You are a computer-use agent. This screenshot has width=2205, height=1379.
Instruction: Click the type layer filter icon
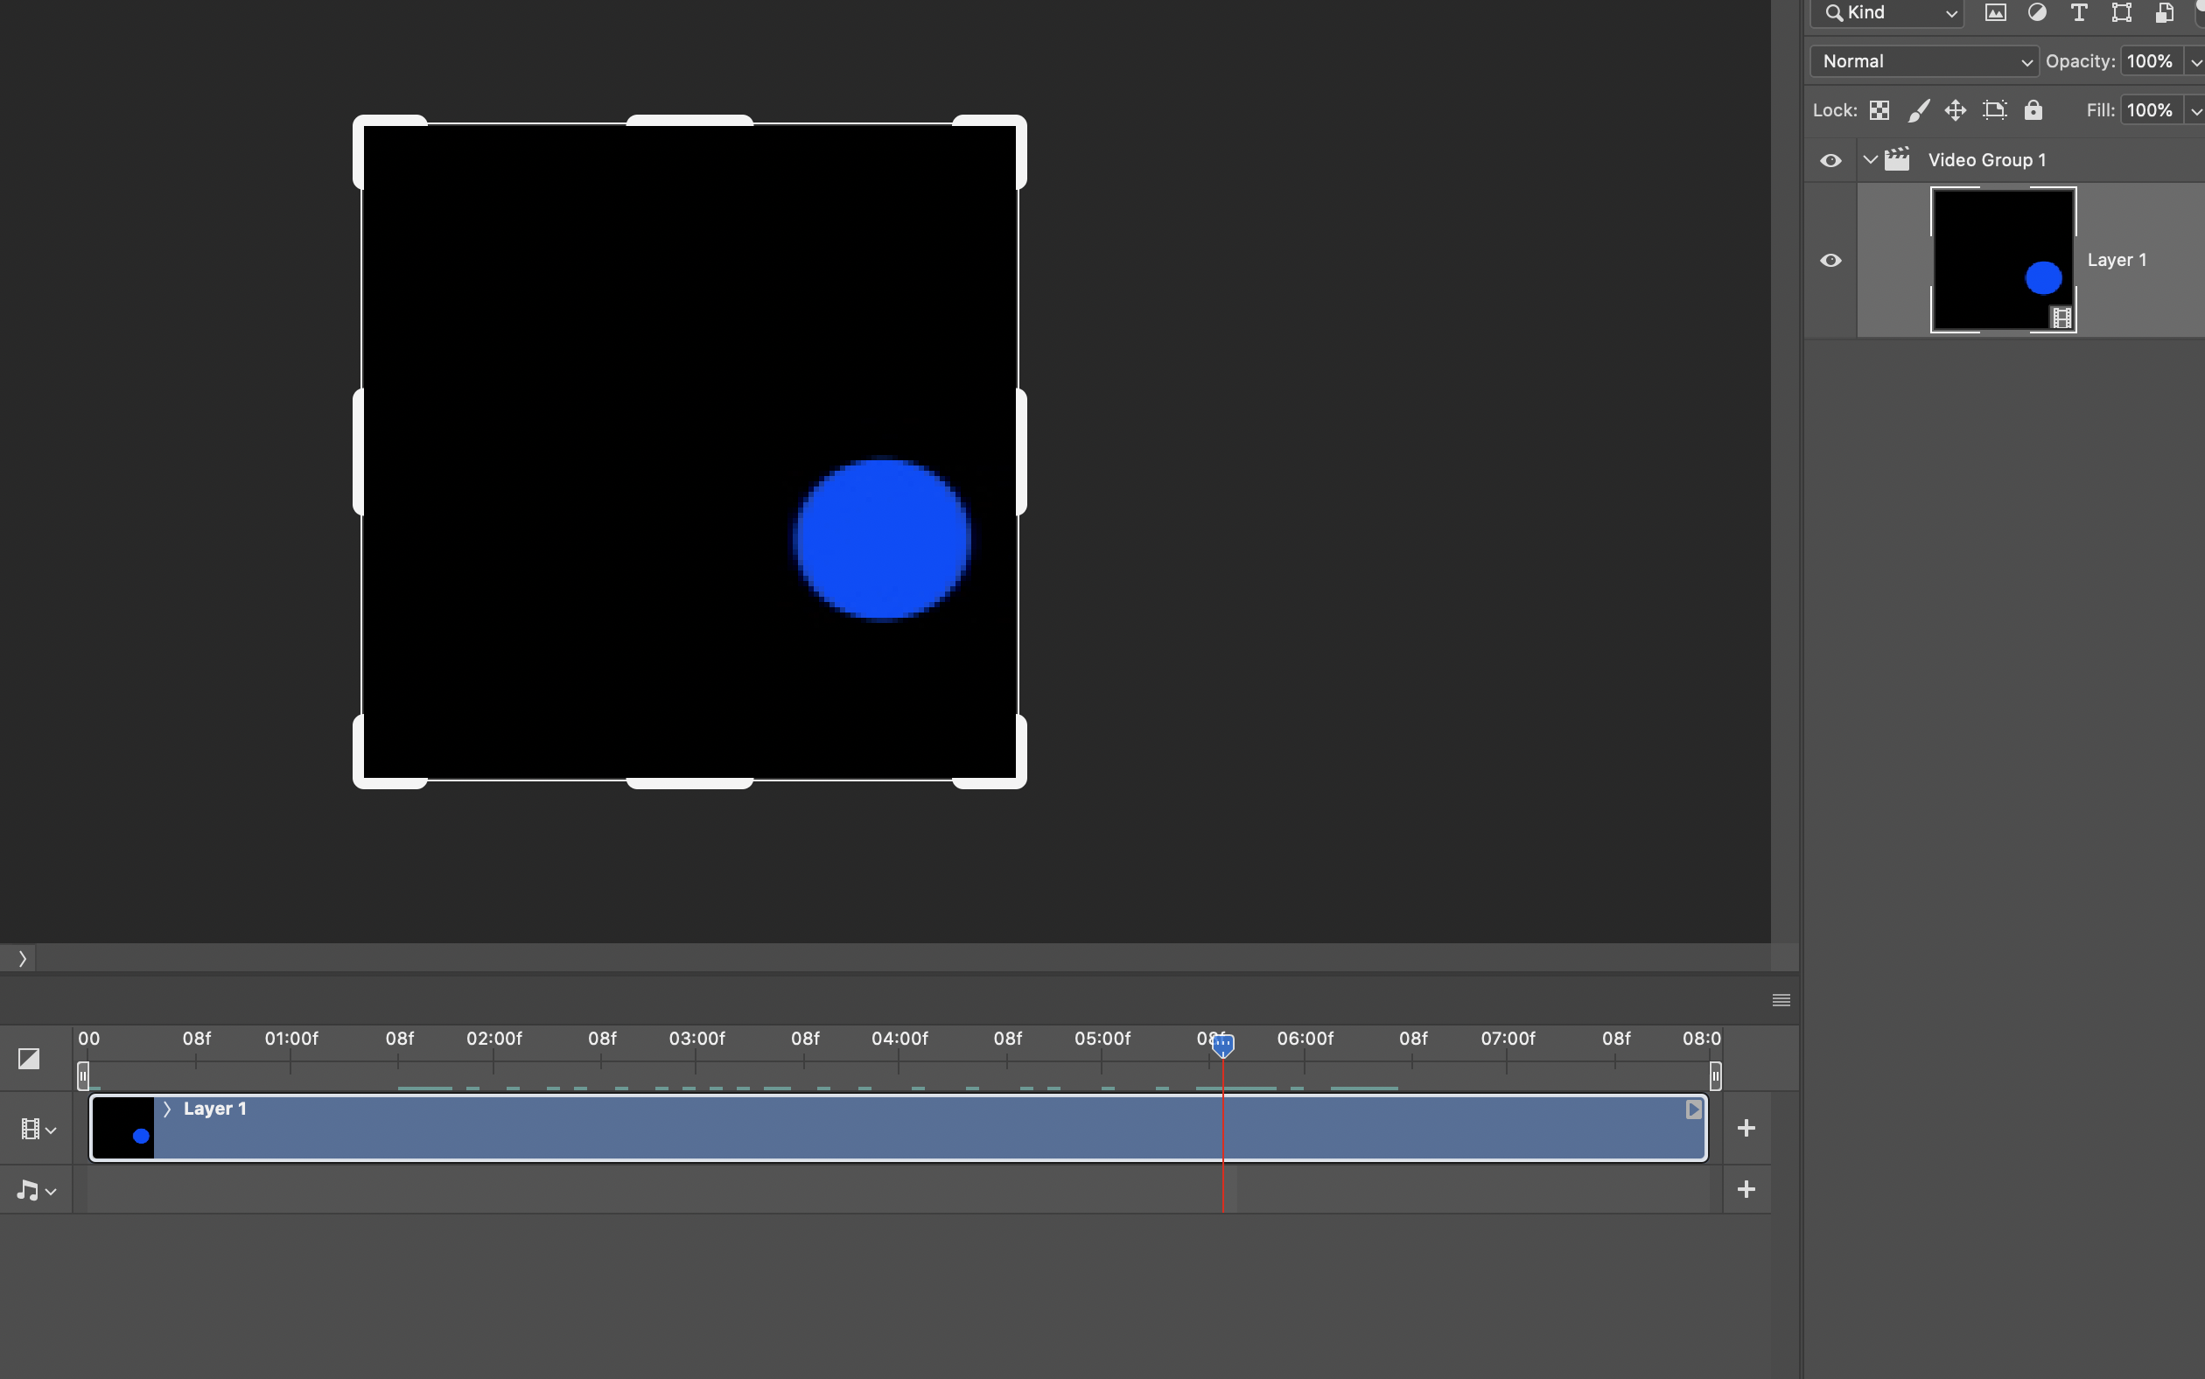(x=2079, y=13)
